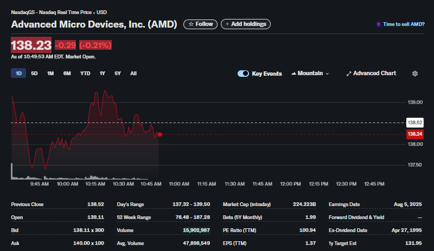Toggle the Key Events switch
The image size is (434, 251).
[x=243, y=74]
